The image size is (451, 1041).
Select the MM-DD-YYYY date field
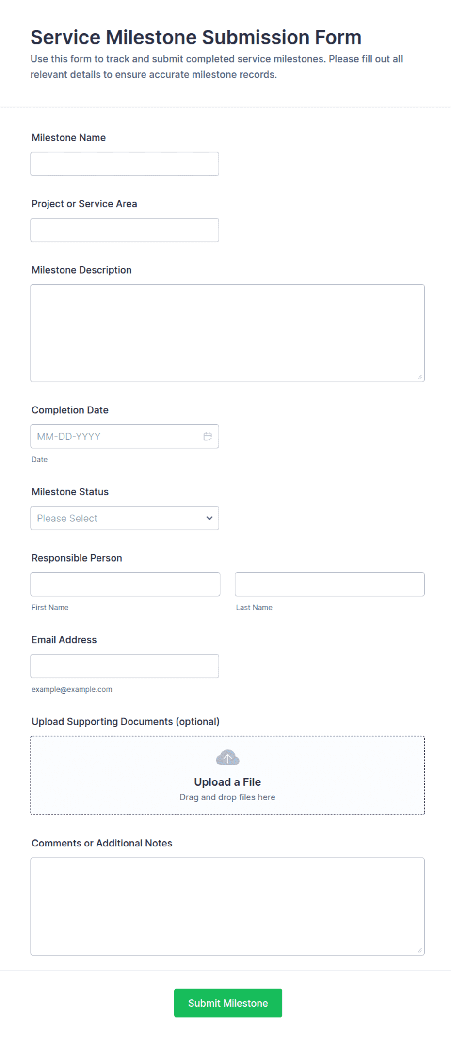(x=125, y=437)
